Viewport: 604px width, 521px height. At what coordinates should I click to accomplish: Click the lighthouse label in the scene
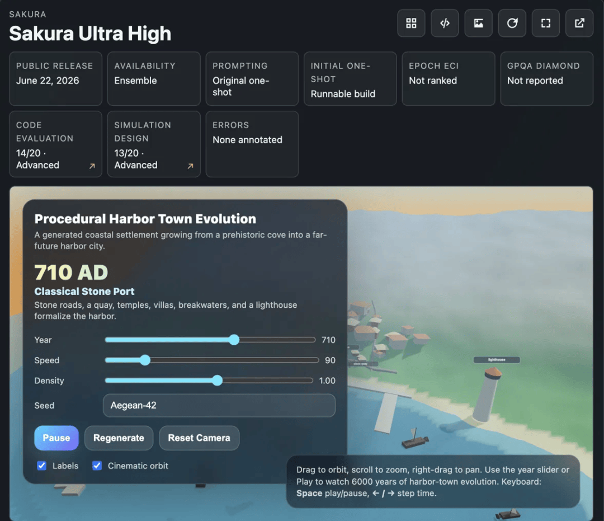tap(497, 359)
